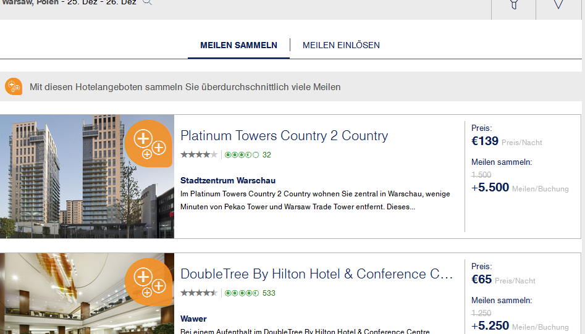Viewport: 585px width, 334px height.
Task: Click the crossed-out 1.500 miles value
Action: click(481, 175)
